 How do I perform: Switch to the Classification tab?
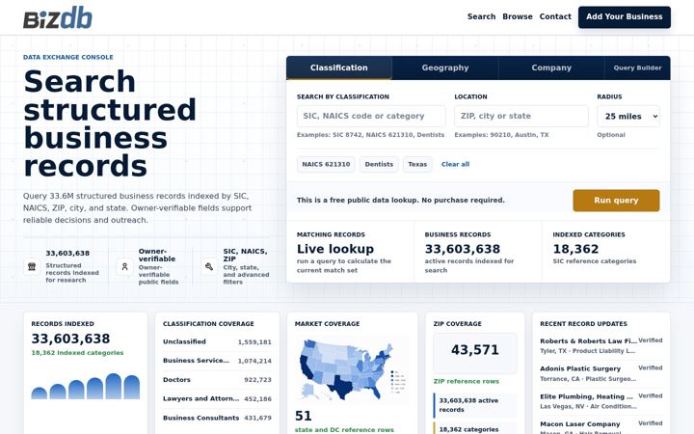[x=339, y=68]
